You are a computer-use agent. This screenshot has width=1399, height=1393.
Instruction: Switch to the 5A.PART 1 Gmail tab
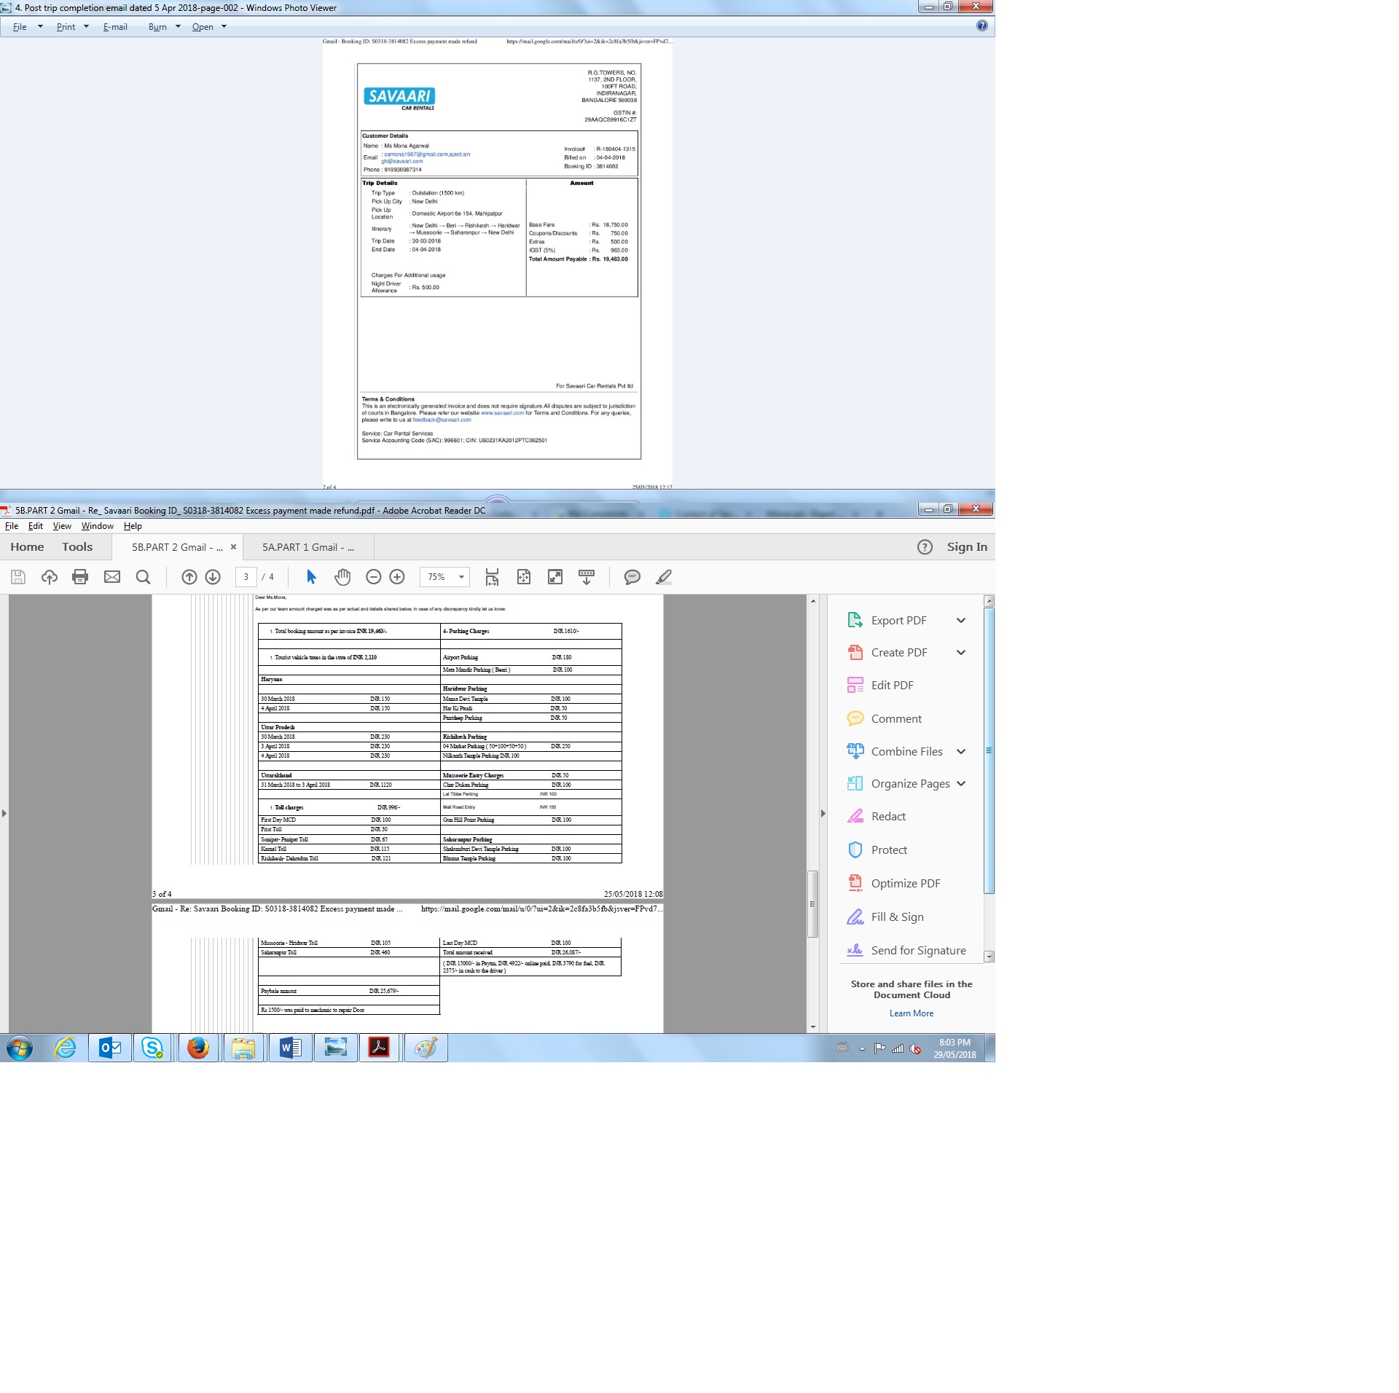308,547
